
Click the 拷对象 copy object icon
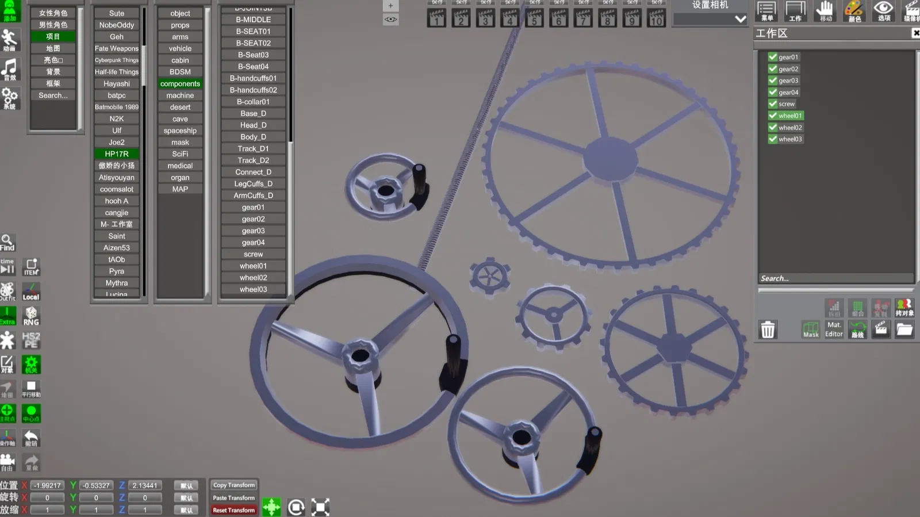[x=904, y=308]
